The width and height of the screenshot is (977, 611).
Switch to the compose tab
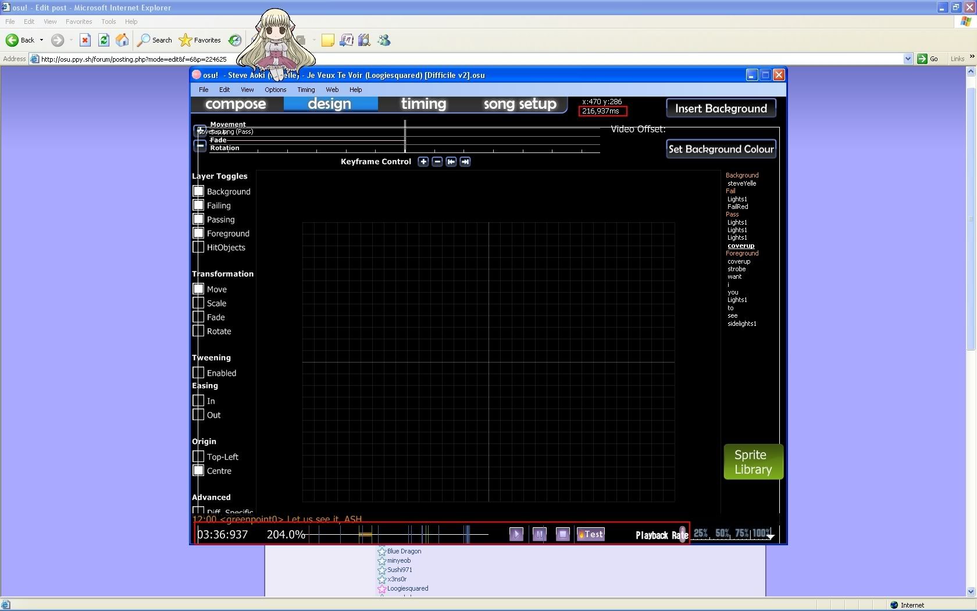pos(236,104)
